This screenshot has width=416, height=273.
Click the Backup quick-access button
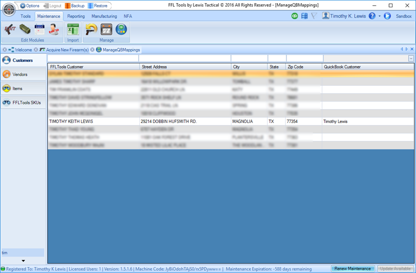pos(75,6)
